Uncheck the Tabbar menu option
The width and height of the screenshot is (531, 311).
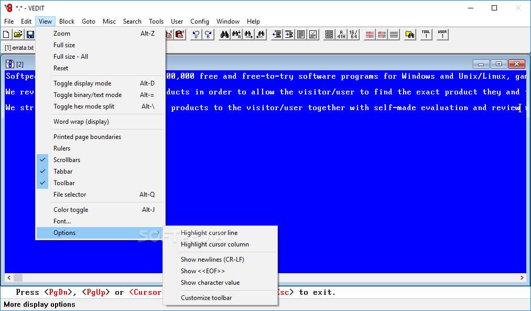tap(101, 171)
